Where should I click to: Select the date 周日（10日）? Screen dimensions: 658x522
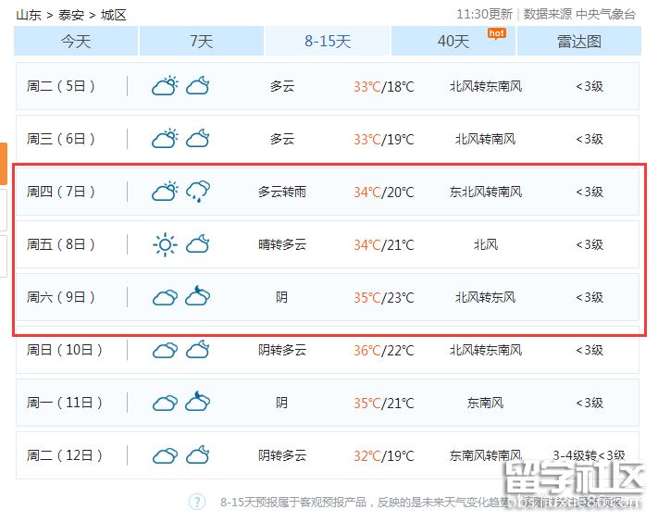tap(65, 351)
